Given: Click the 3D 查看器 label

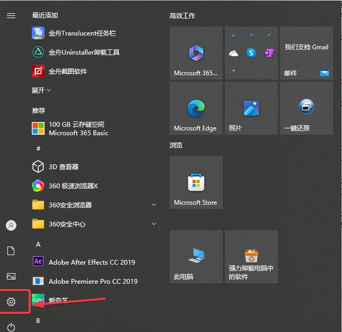Looking at the screenshot, I should tap(64, 167).
